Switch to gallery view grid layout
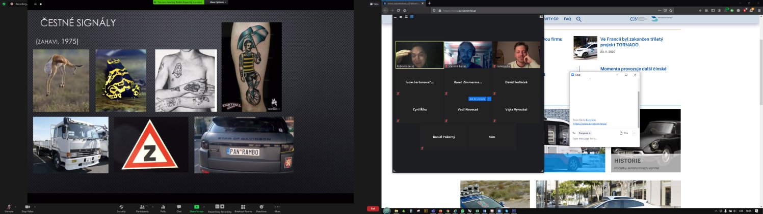 pos(412,17)
